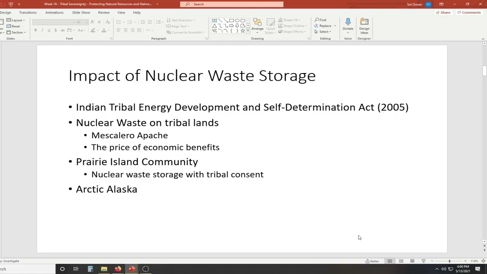Open the Transitions ribbon tab
Screen dimensions: 487x274
28,13
